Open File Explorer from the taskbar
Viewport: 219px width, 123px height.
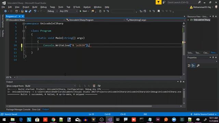click(x=13, y=120)
